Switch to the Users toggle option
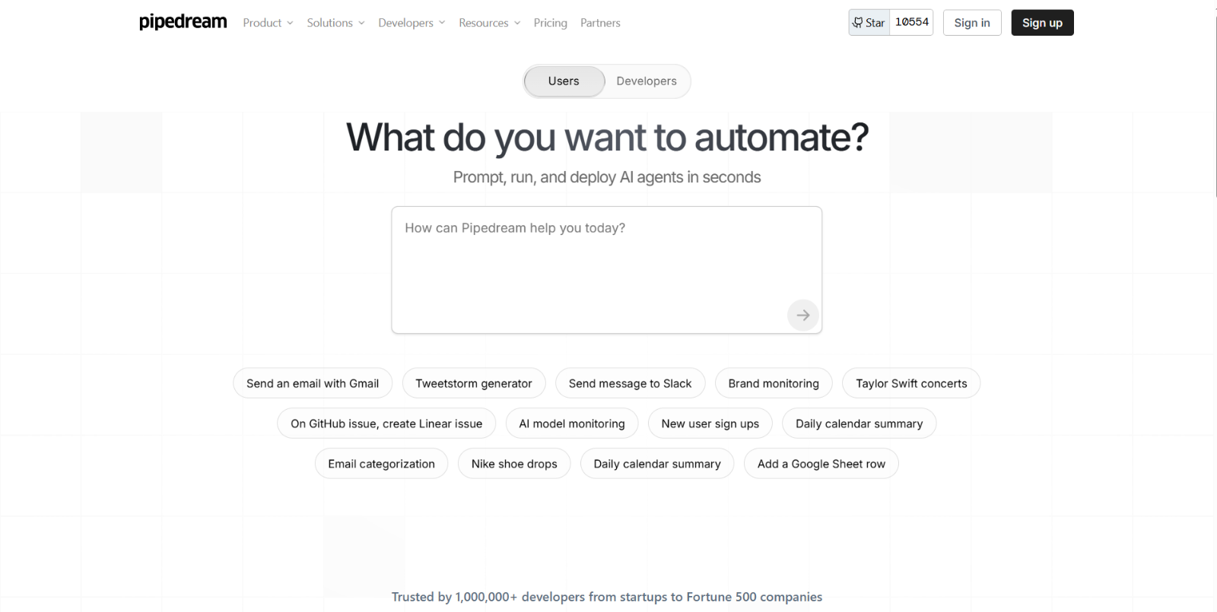The height and width of the screenshot is (612, 1217). pos(564,81)
